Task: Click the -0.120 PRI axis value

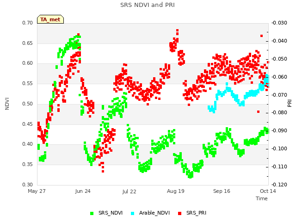Action: tap(279, 185)
